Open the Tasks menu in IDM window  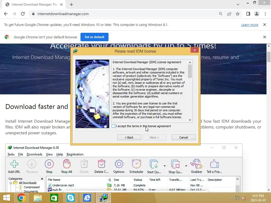click(x=11, y=154)
